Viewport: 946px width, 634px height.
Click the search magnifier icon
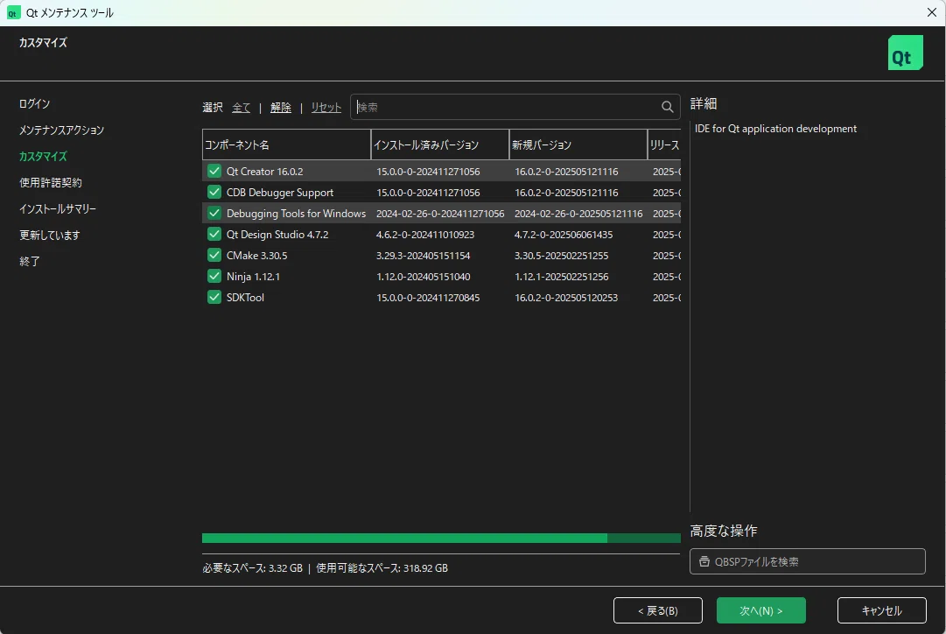[667, 107]
